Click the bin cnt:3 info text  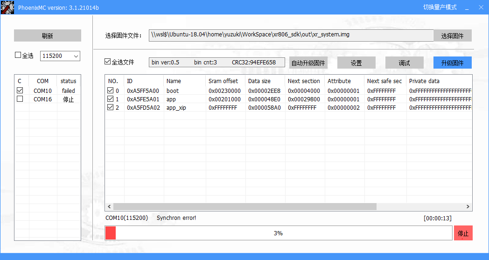tap(205, 63)
